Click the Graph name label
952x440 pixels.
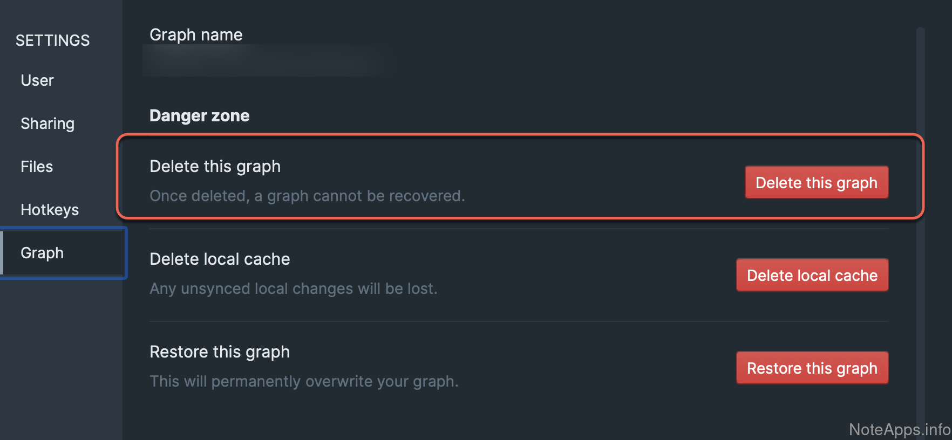click(x=196, y=35)
